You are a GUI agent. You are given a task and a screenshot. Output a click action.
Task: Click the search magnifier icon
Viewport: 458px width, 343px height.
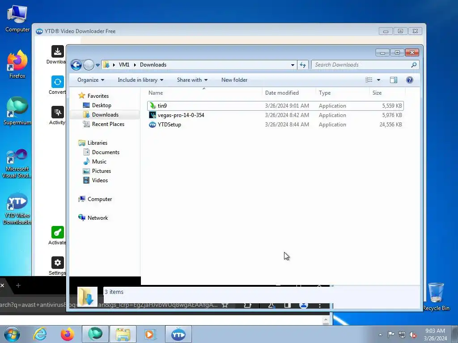(x=414, y=65)
